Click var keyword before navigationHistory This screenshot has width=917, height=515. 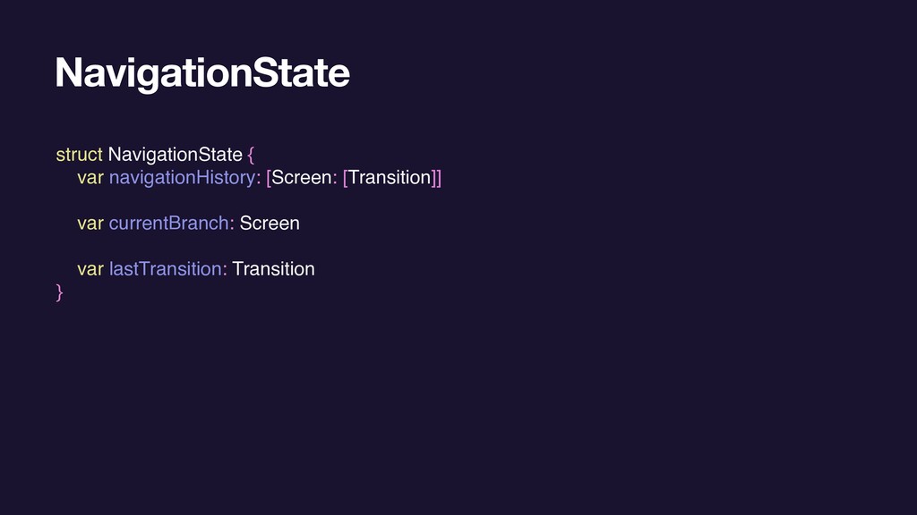pyautogui.click(x=90, y=178)
